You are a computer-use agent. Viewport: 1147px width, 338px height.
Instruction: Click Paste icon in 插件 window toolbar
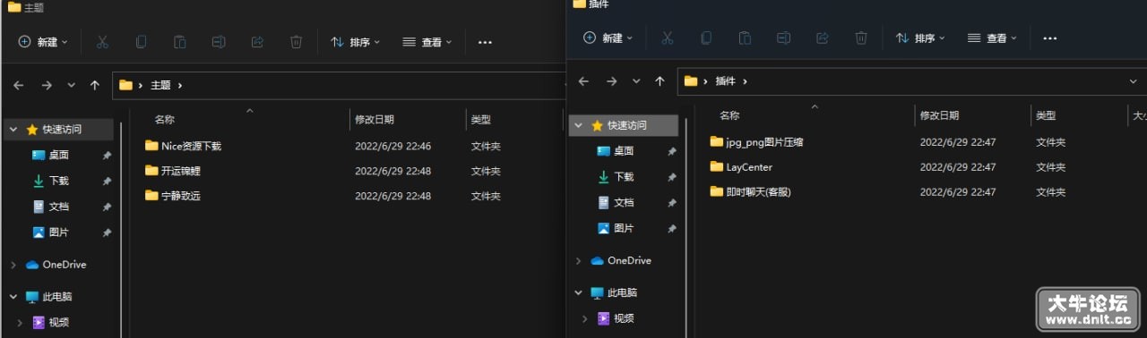click(745, 38)
